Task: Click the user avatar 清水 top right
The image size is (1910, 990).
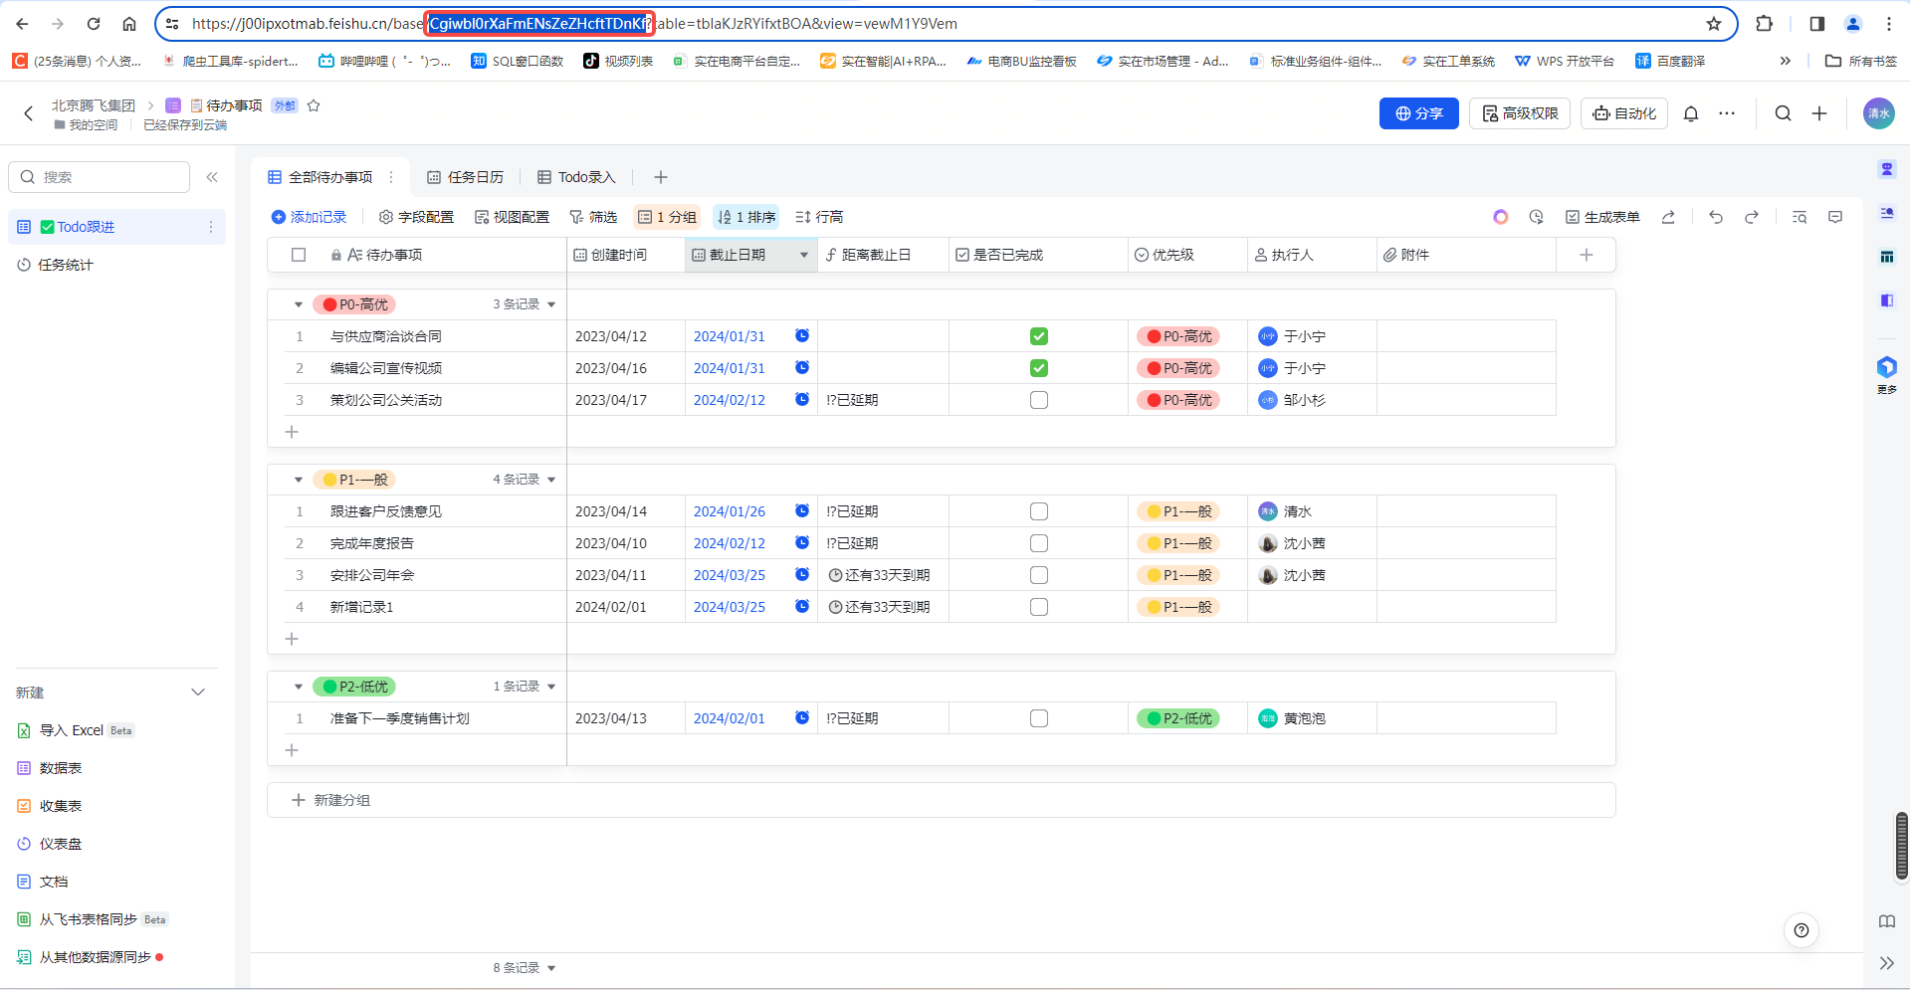Action: [x=1879, y=113]
